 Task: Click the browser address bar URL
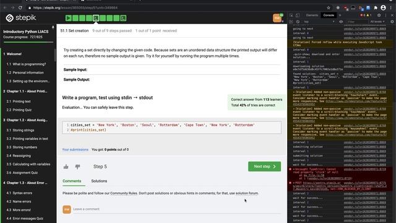pyautogui.click(x=75, y=8)
